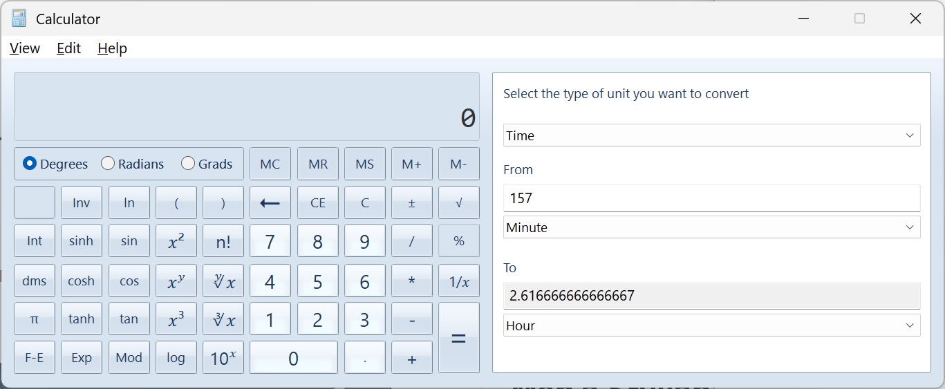Click the cube root button
The image size is (945, 389).
click(x=223, y=319)
